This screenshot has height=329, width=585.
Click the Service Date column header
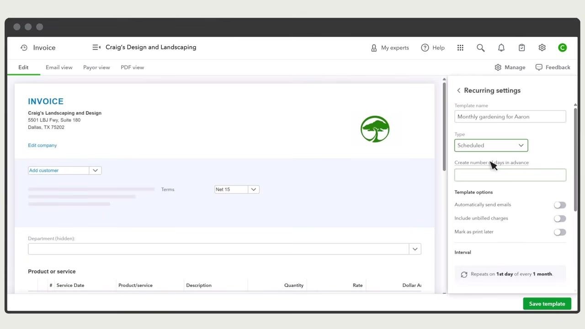[x=70, y=285]
